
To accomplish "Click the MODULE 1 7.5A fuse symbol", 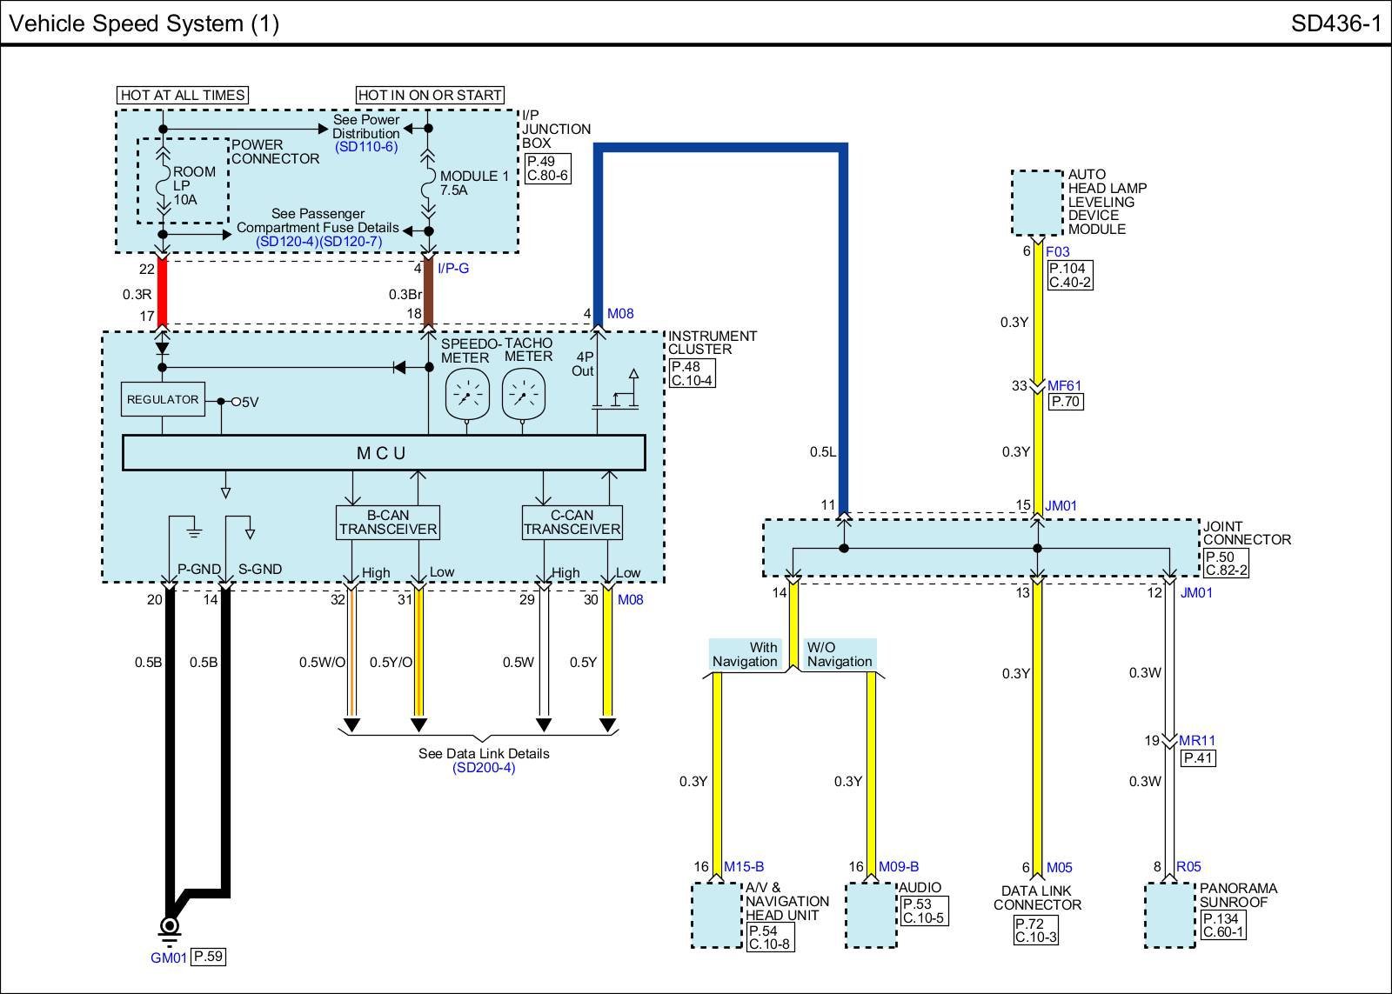I will click(427, 185).
